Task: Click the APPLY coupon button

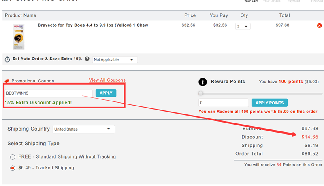Action: pos(106,93)
